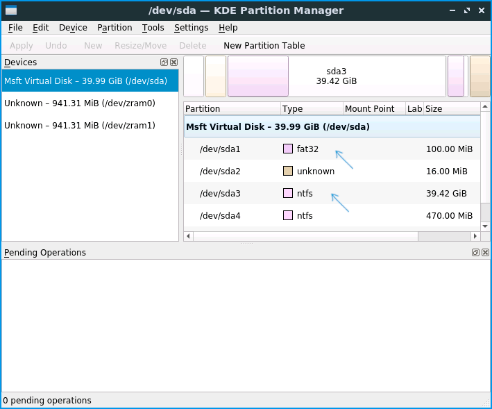Sort by Mount Point column header
The height and width of the screenshot is (409, 492).
[x=374, y=108]
